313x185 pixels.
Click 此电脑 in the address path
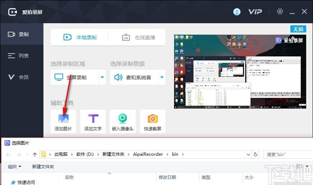coord(61,154)
